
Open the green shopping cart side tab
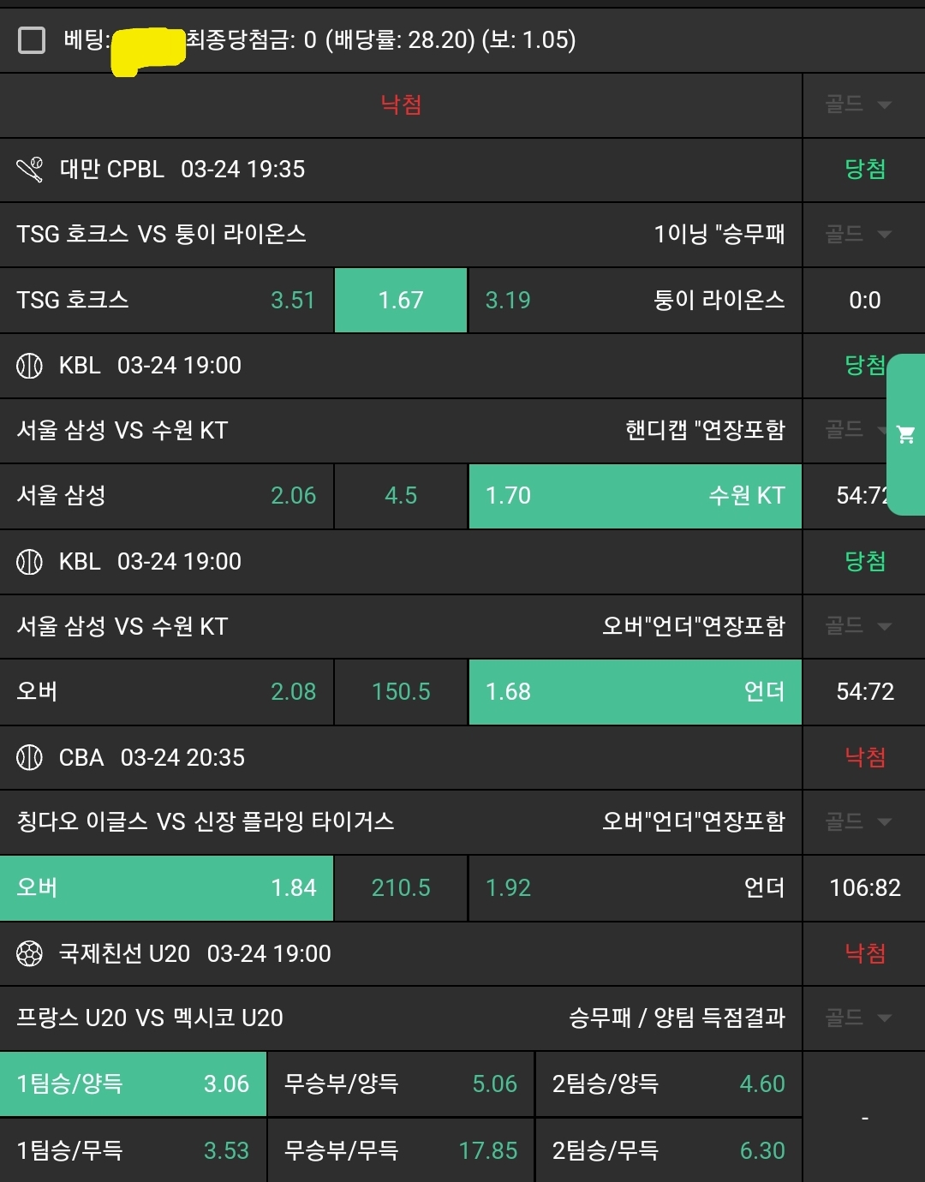coord(905,434)
